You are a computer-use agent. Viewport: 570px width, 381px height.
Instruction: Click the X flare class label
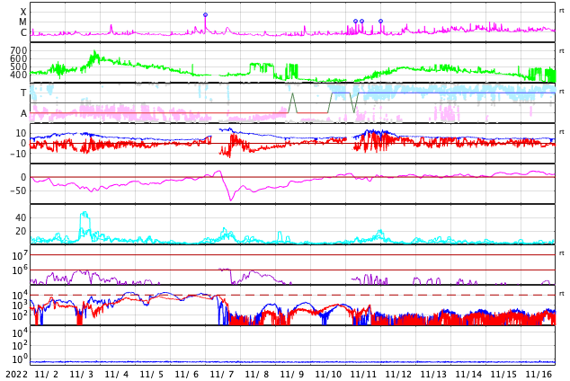pos(23,12)
